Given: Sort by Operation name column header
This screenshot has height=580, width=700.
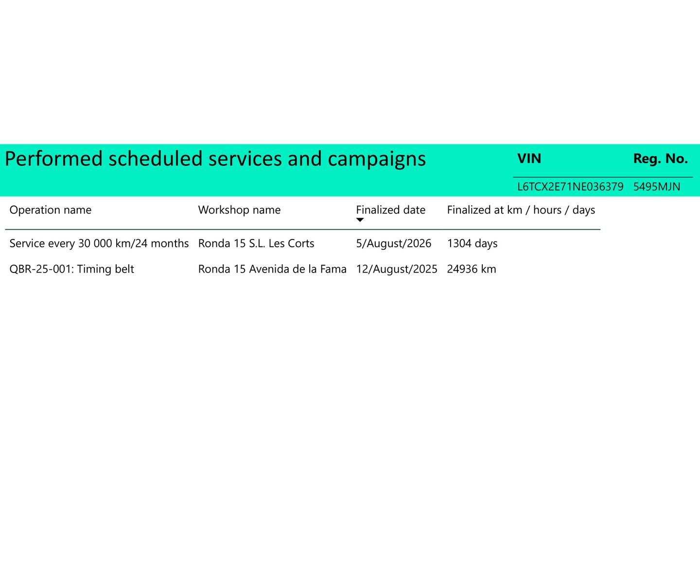Looking at the screenshot, I should (x=51, y=210).
